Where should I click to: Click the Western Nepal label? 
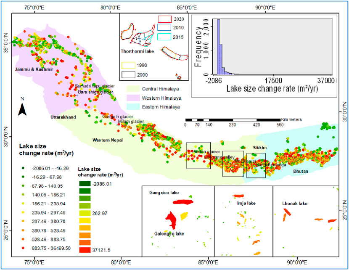[108, 140]
